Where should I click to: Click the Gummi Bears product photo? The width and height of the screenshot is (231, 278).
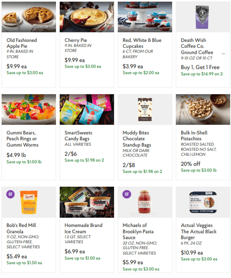[x=28, y=109]
